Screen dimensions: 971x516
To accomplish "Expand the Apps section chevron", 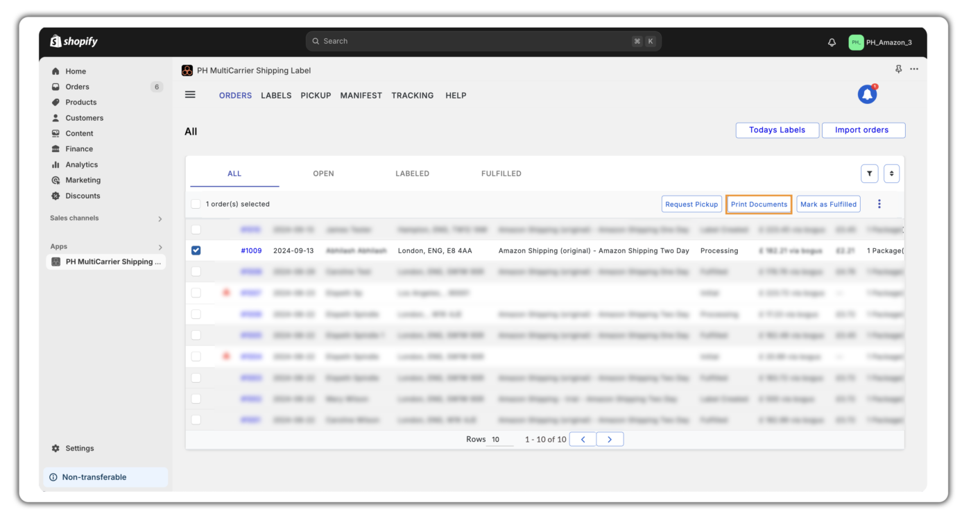I will (x=160, y=248).
